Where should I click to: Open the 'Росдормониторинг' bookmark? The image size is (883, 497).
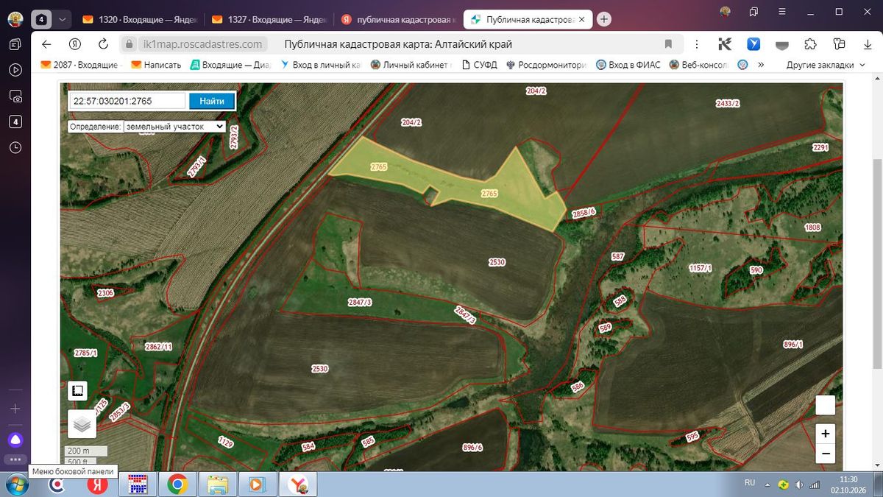[545, 65]
